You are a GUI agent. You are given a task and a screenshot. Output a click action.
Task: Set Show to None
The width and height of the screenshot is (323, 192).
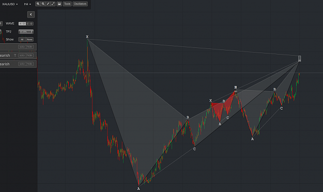click(x=29, y=40)
